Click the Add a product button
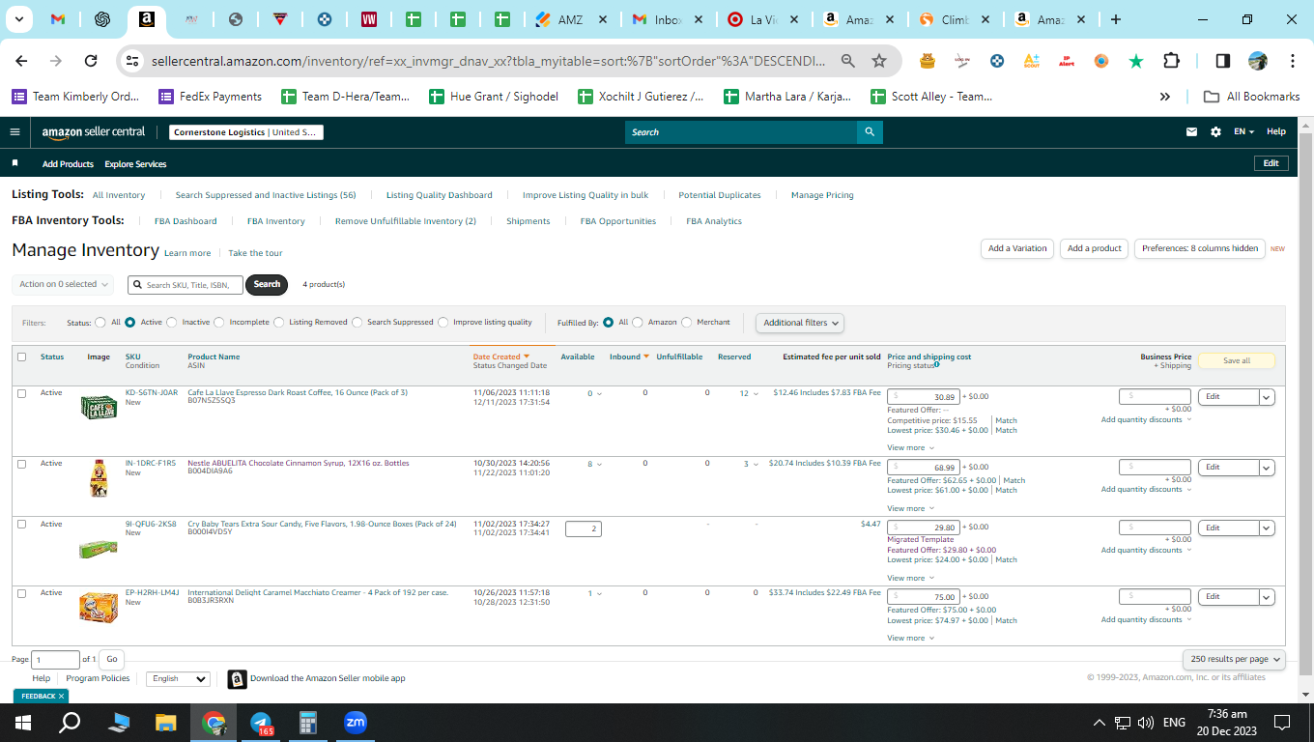The width and height of the screenshot is (1314, 742). 1095,248
